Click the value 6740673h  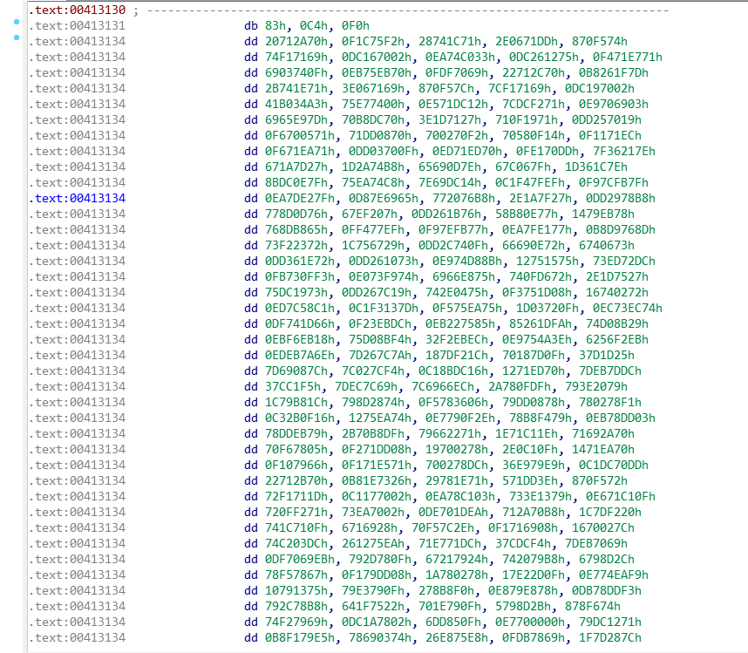pos(607,246)
